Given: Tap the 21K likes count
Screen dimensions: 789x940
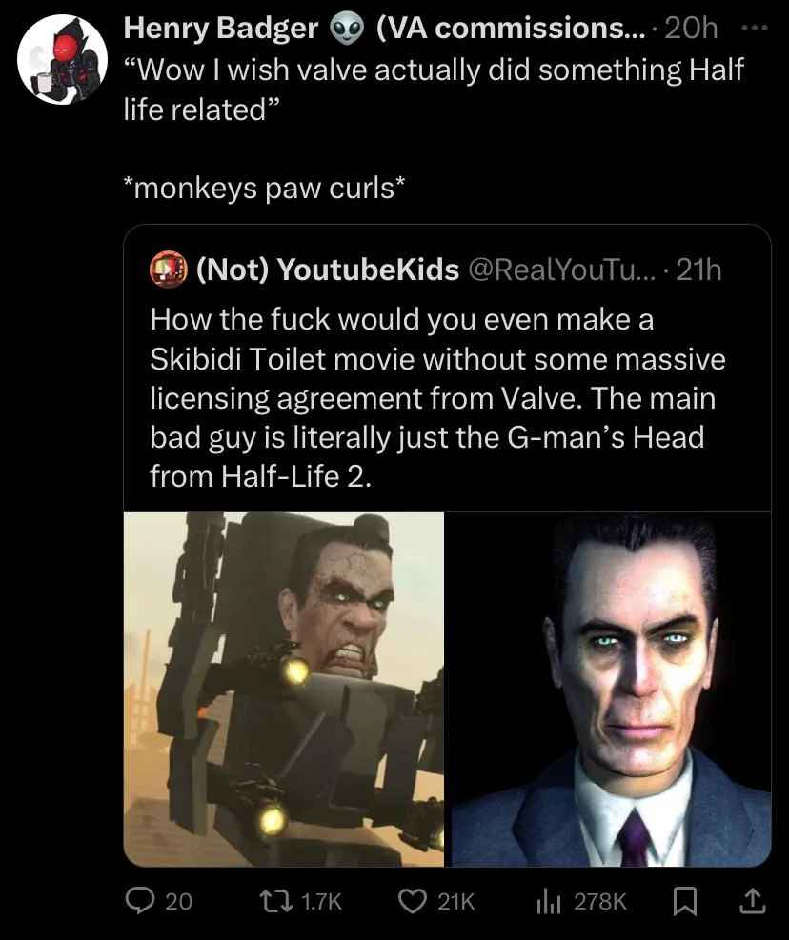Looking at the screenshot, I should [x=456, y=901].
